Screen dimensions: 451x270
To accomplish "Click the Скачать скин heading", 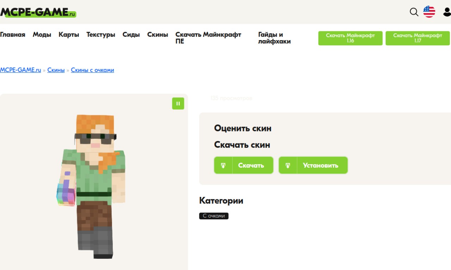I will click(242, 144).
